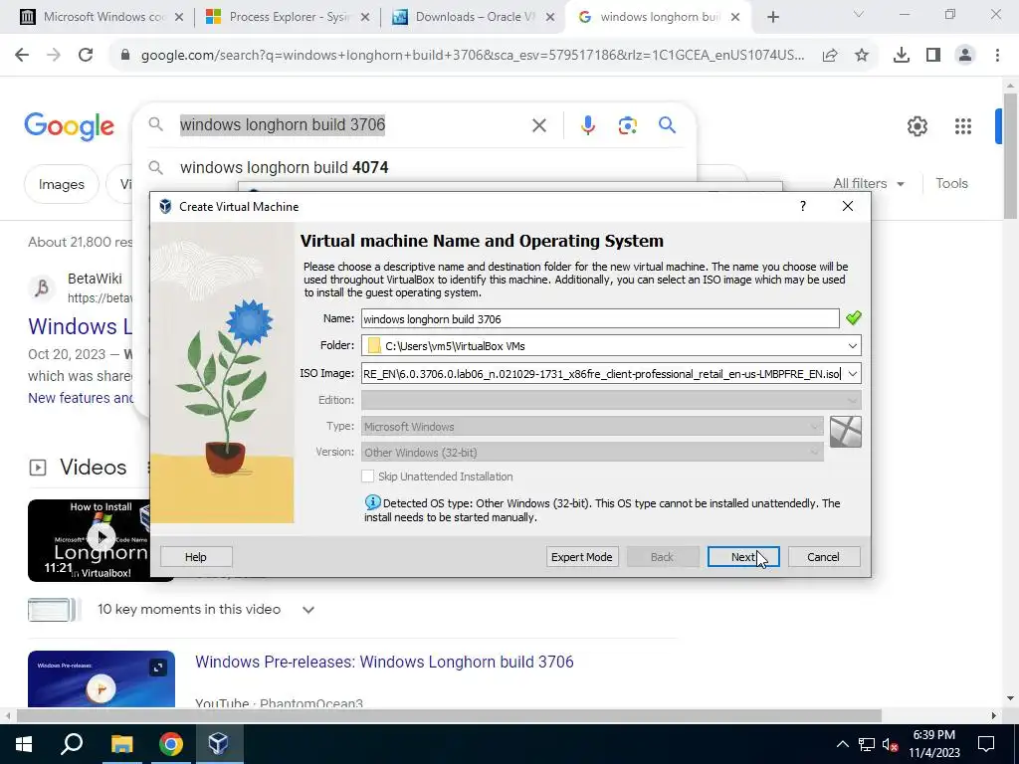Expand the ISO Image dropdown

852,374
